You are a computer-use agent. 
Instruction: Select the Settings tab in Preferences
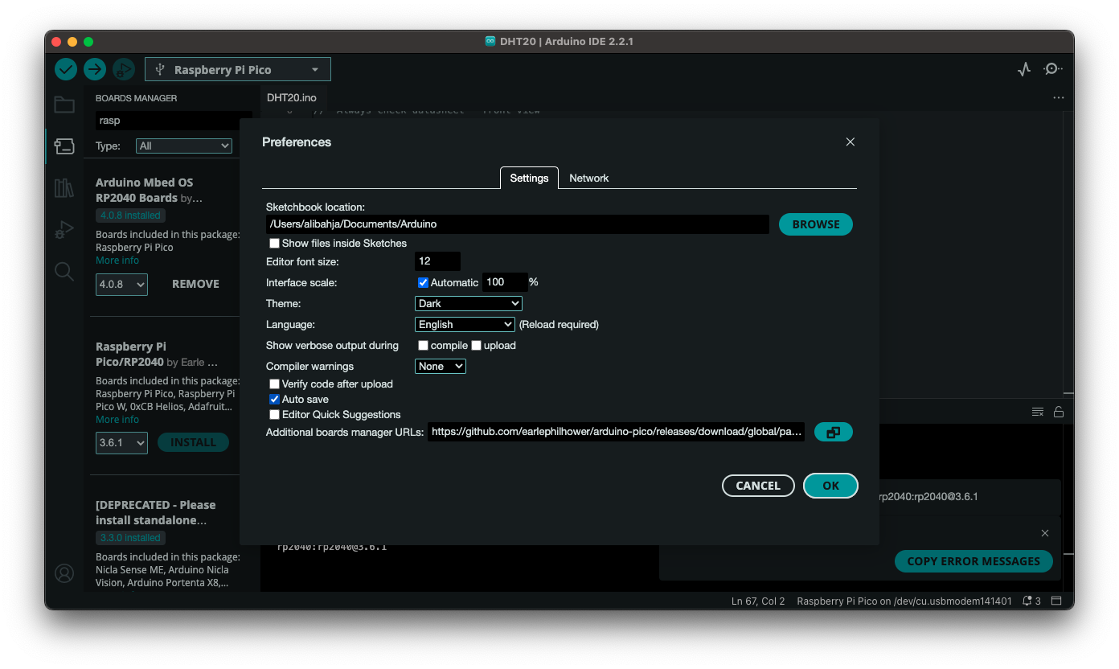click(x=529, y=178)
